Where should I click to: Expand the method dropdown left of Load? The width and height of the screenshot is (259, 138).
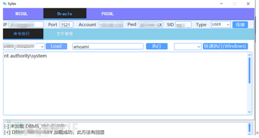pyautogui.click(x=24, y=47)
